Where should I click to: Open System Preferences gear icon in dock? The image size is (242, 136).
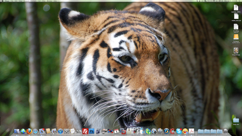(67, 131)
